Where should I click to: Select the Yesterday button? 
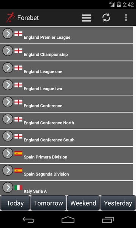[118, 203]
